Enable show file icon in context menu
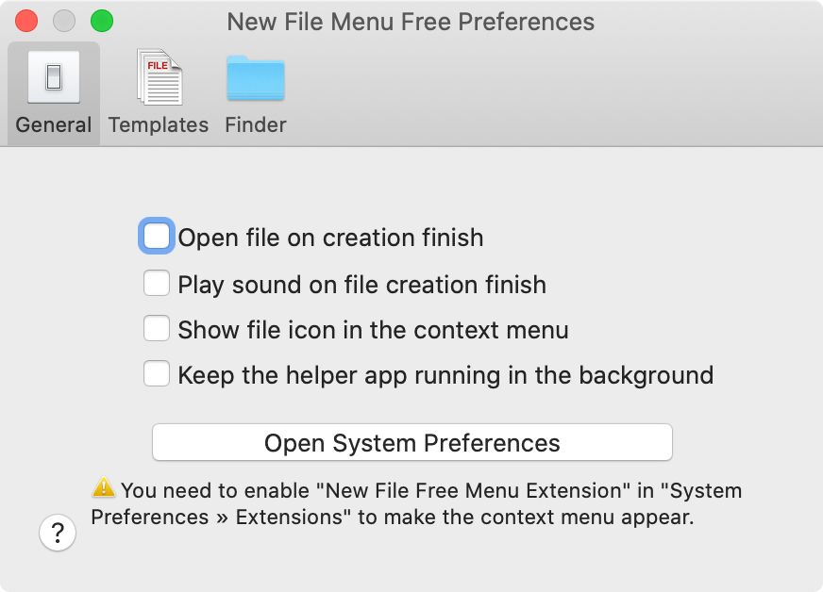The height and width of the screenshot is (592, 823). (x=157, y=327)
